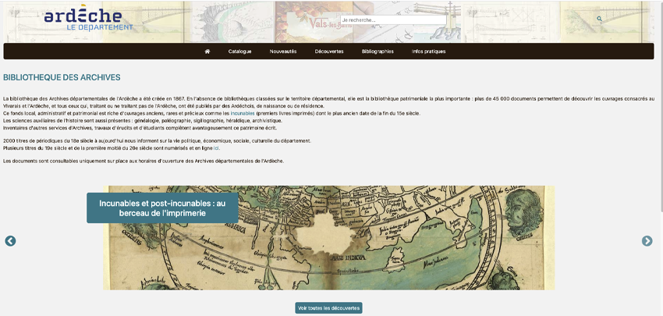Follow the 'incunables' link in the text
This screenshot has height=316, width=663.
pyautogui.click(x=243, y=114)
